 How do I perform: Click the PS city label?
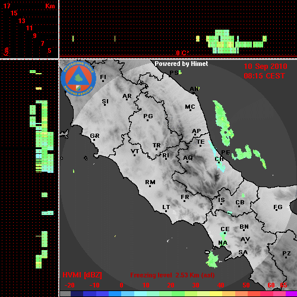(174, 73)
